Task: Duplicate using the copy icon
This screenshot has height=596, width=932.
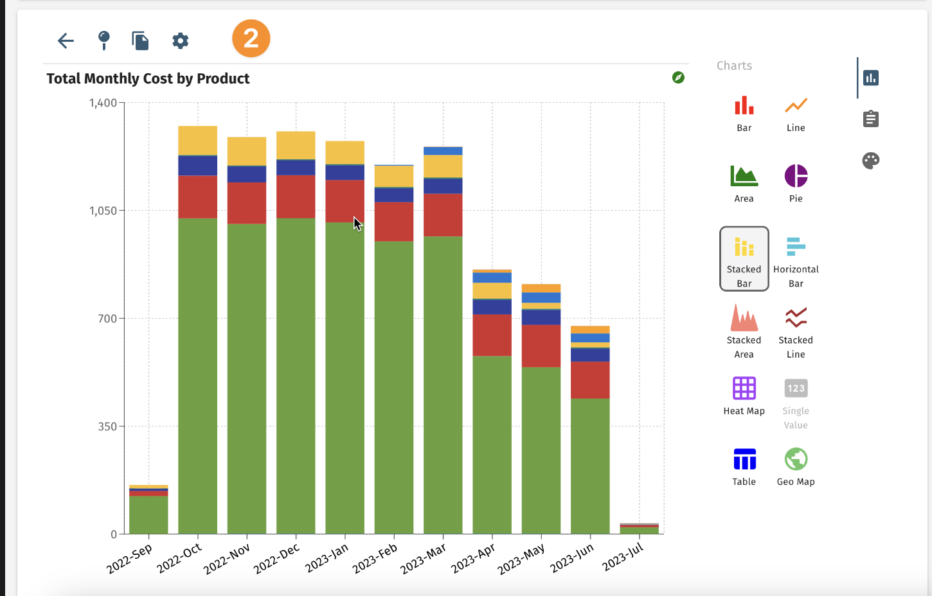Action: 140,40
